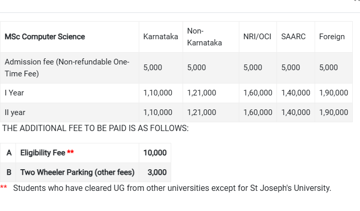Click II year fee for Foreign students
360x211 pixels.
point(334,112)
